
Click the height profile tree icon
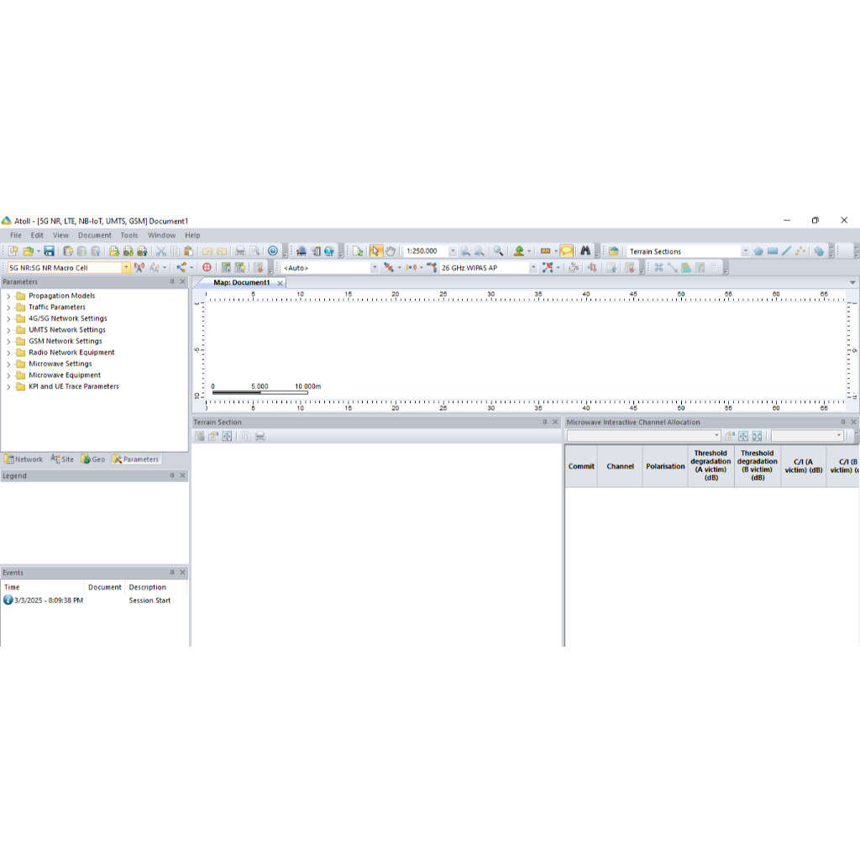click(x=518, y=251)
